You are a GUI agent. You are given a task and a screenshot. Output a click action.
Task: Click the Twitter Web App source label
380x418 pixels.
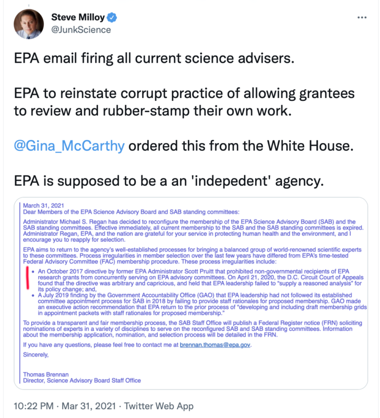click(x=159, y=406)
